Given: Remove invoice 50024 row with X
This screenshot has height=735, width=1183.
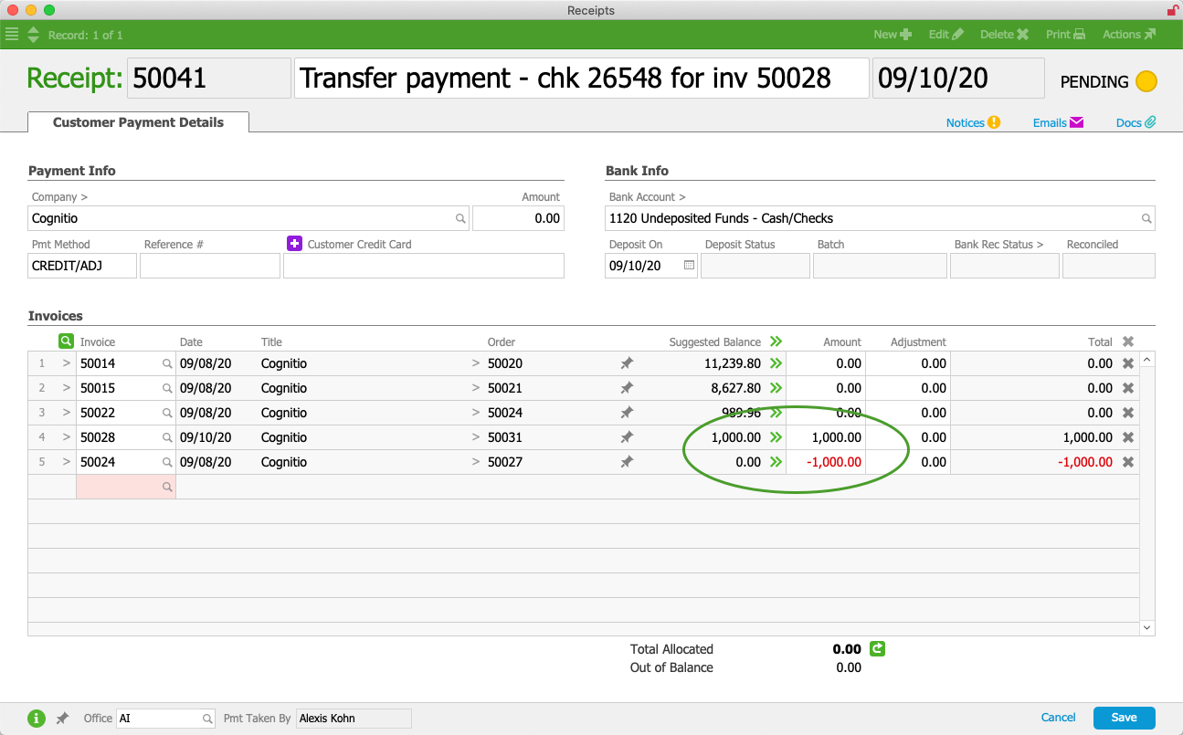Looking at the screenshot, I should click(x=1128, y=462).
